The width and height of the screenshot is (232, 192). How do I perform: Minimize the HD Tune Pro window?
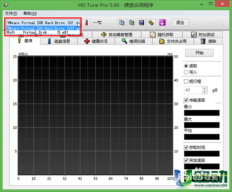click(202, 4)
